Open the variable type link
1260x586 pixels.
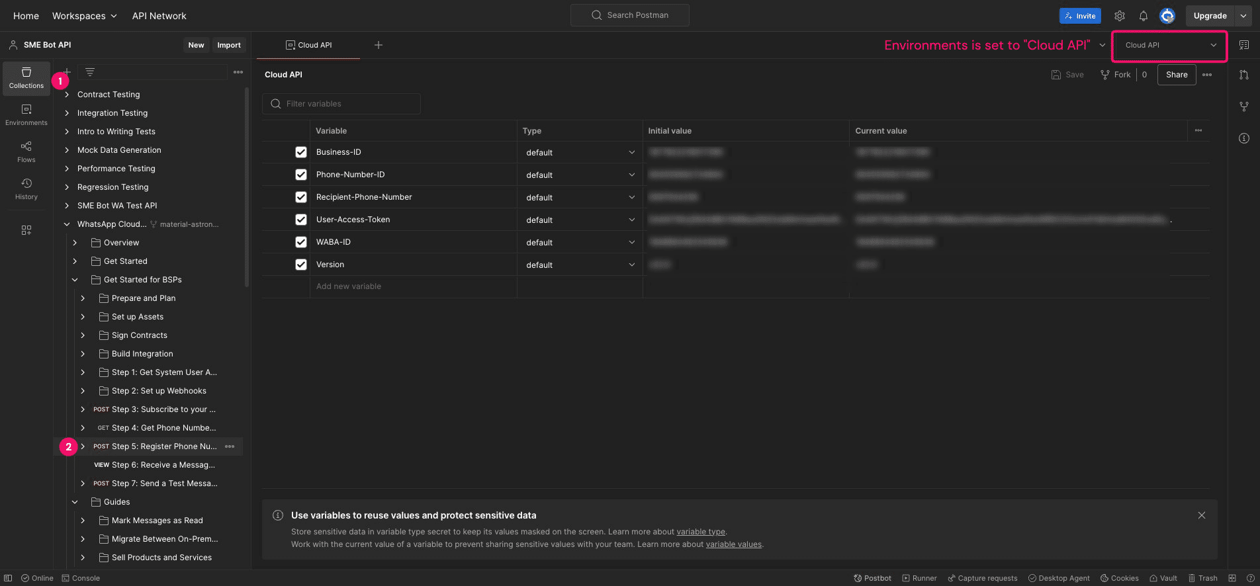click(x=701, y=532)
